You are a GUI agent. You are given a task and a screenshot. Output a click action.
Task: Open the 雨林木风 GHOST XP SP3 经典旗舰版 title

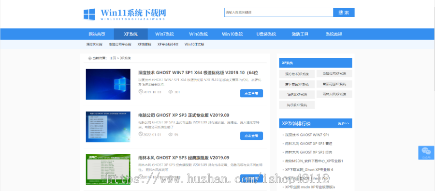(184, 158)
